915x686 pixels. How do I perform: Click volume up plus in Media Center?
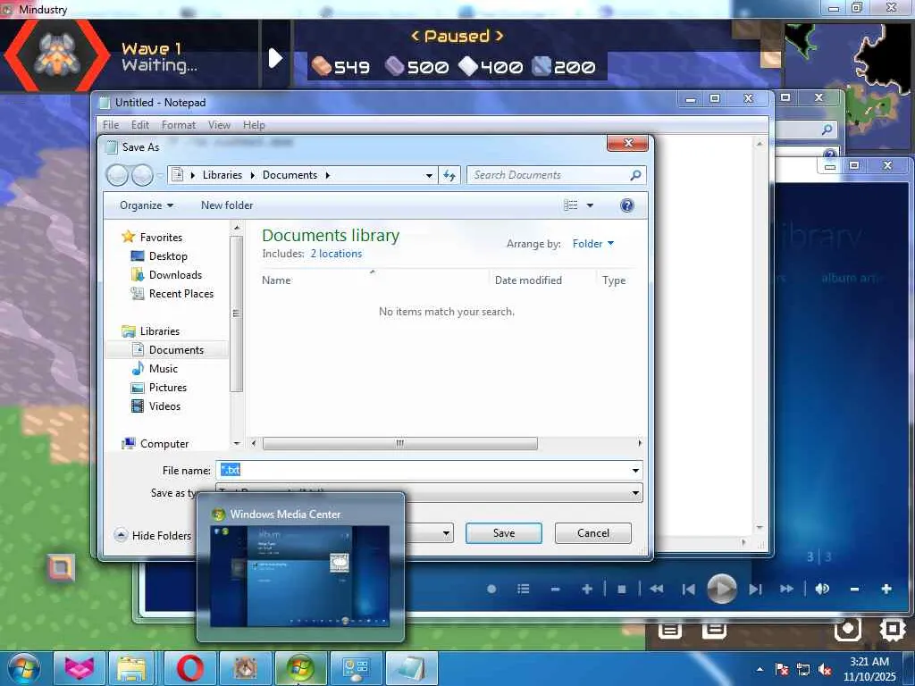(886, 590)
